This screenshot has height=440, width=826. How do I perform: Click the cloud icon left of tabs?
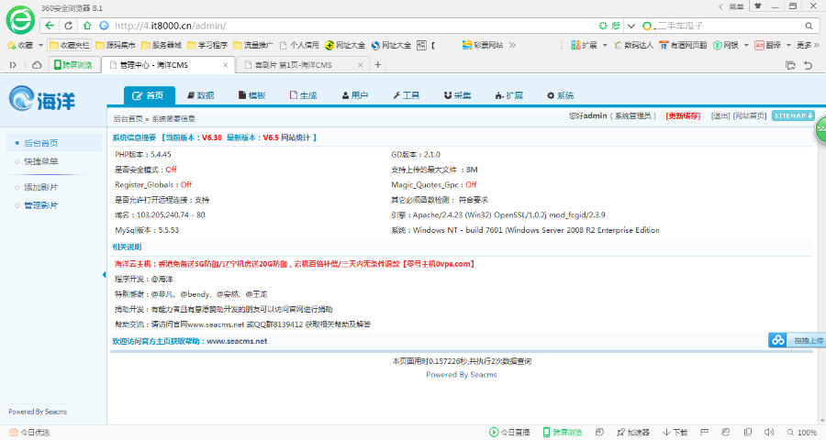tap(37, 65)
